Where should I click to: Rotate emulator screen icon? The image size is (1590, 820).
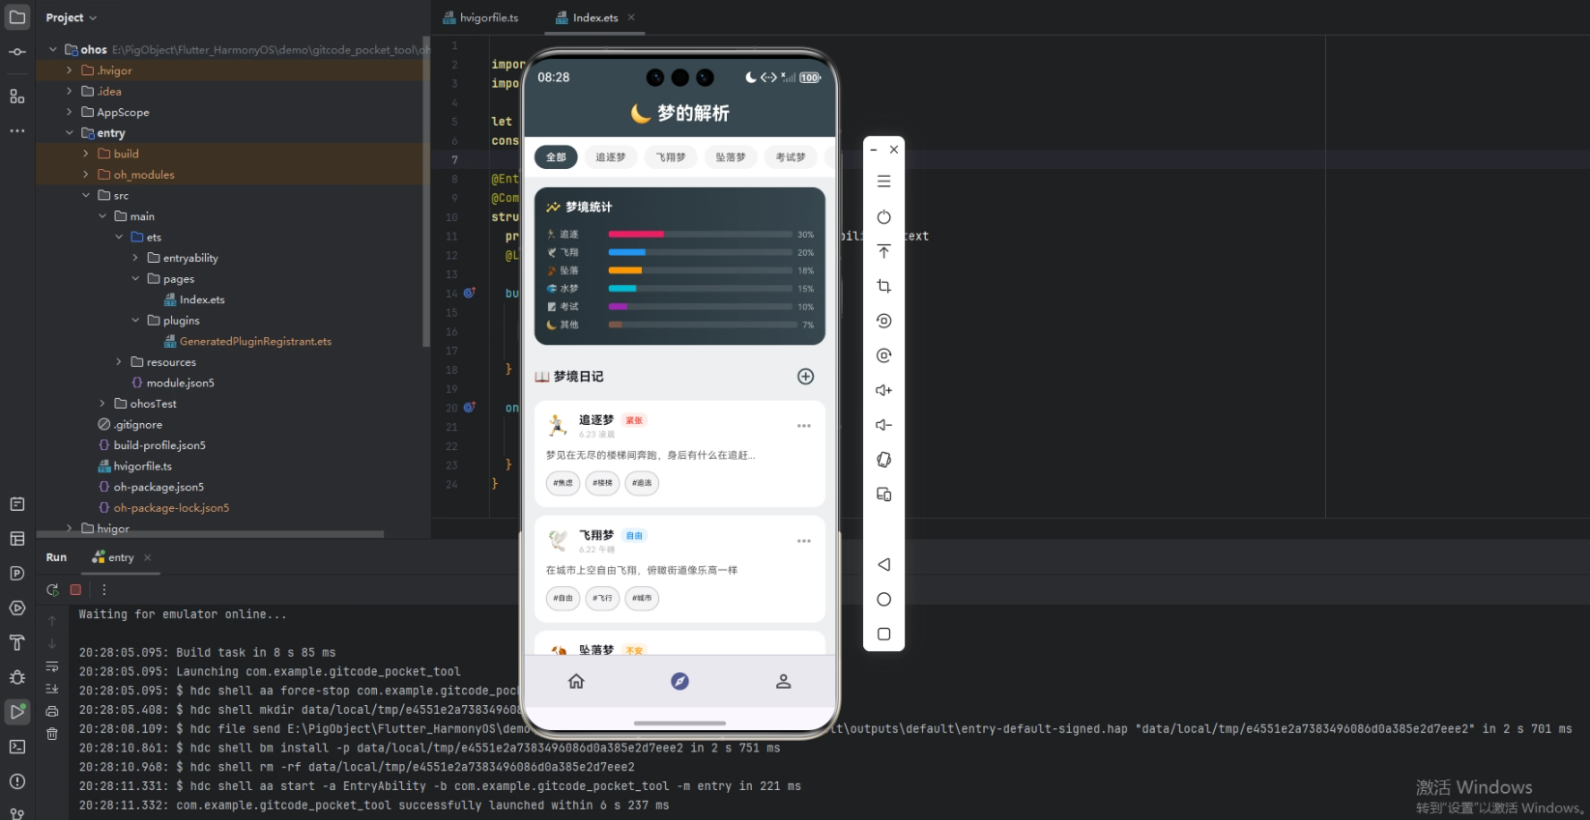[x=883, y=460]
